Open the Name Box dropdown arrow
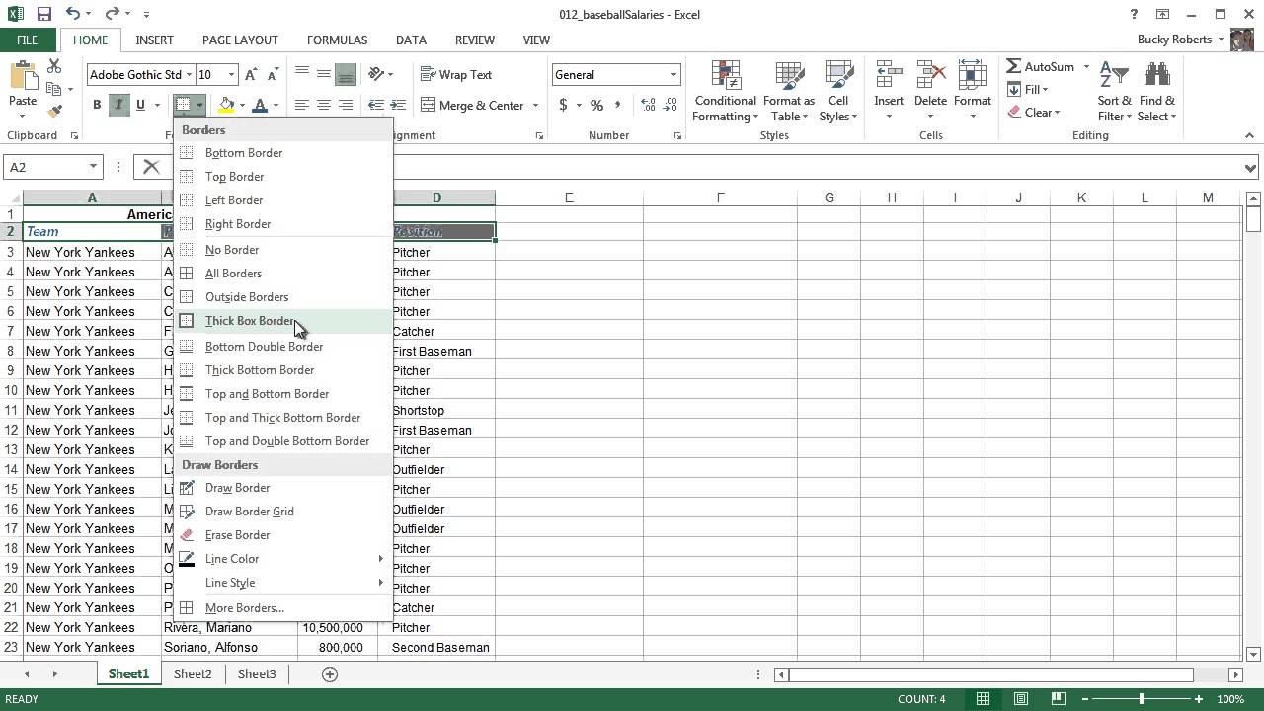This screenshot has height=711, width=1264. [x=93, y=167]
